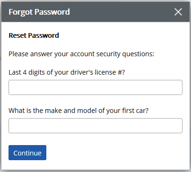Click the Forgot Password title bar text
This screenshot has width=191, height=172.
click(39, 12)
